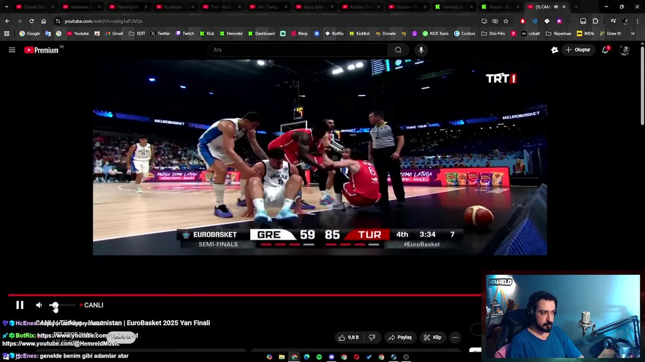Open the Donate bookmark
Screen dimensions: 645x362
pyautogui.click(x=385, y=34)
